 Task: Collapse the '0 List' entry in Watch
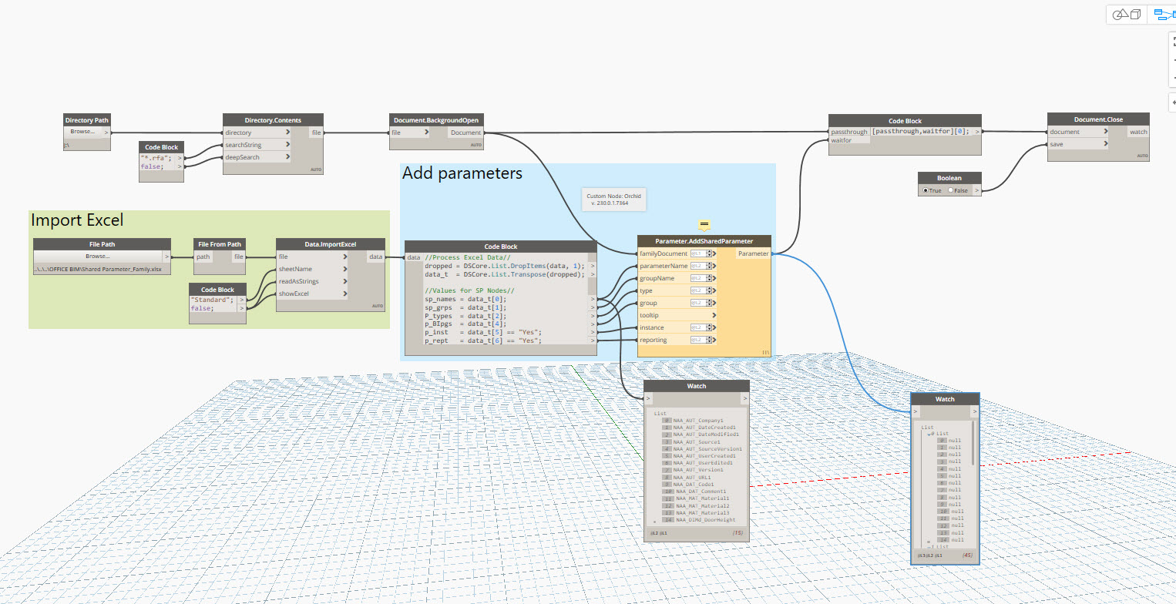929,434
